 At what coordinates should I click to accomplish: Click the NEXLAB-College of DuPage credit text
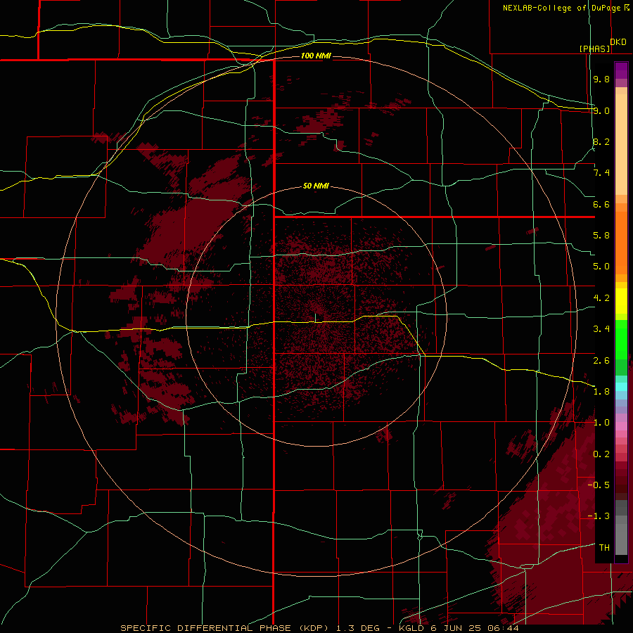coord(563,8)
